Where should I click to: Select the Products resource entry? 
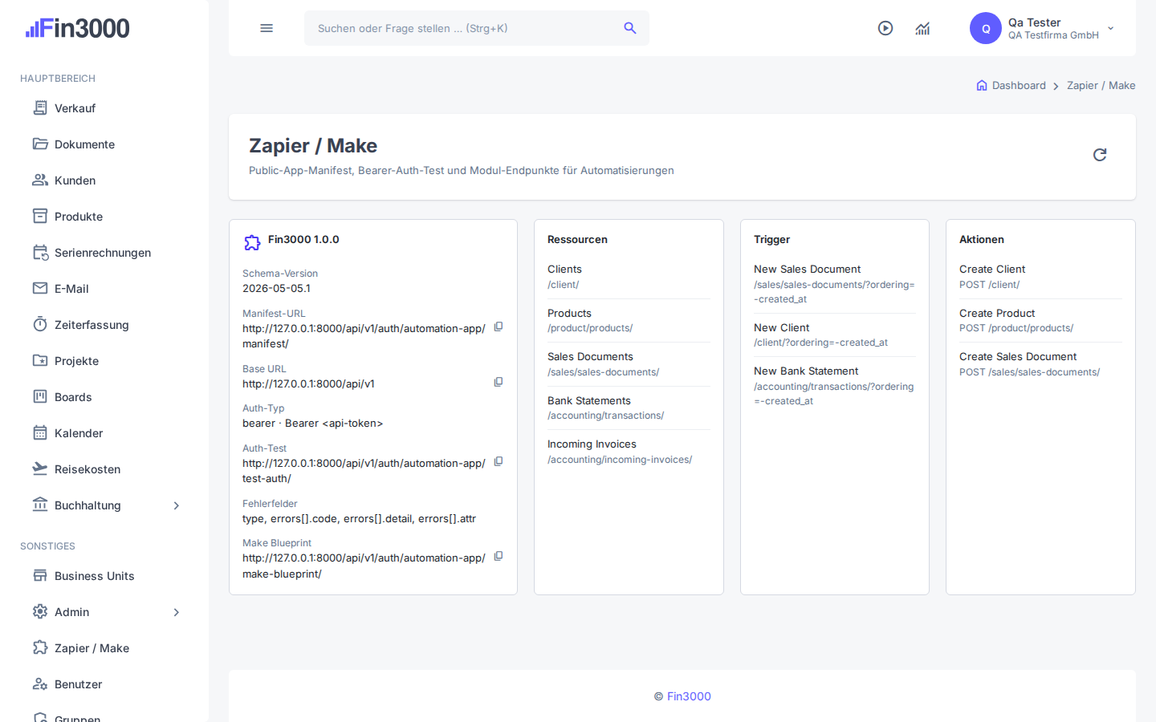pos(629,320)
